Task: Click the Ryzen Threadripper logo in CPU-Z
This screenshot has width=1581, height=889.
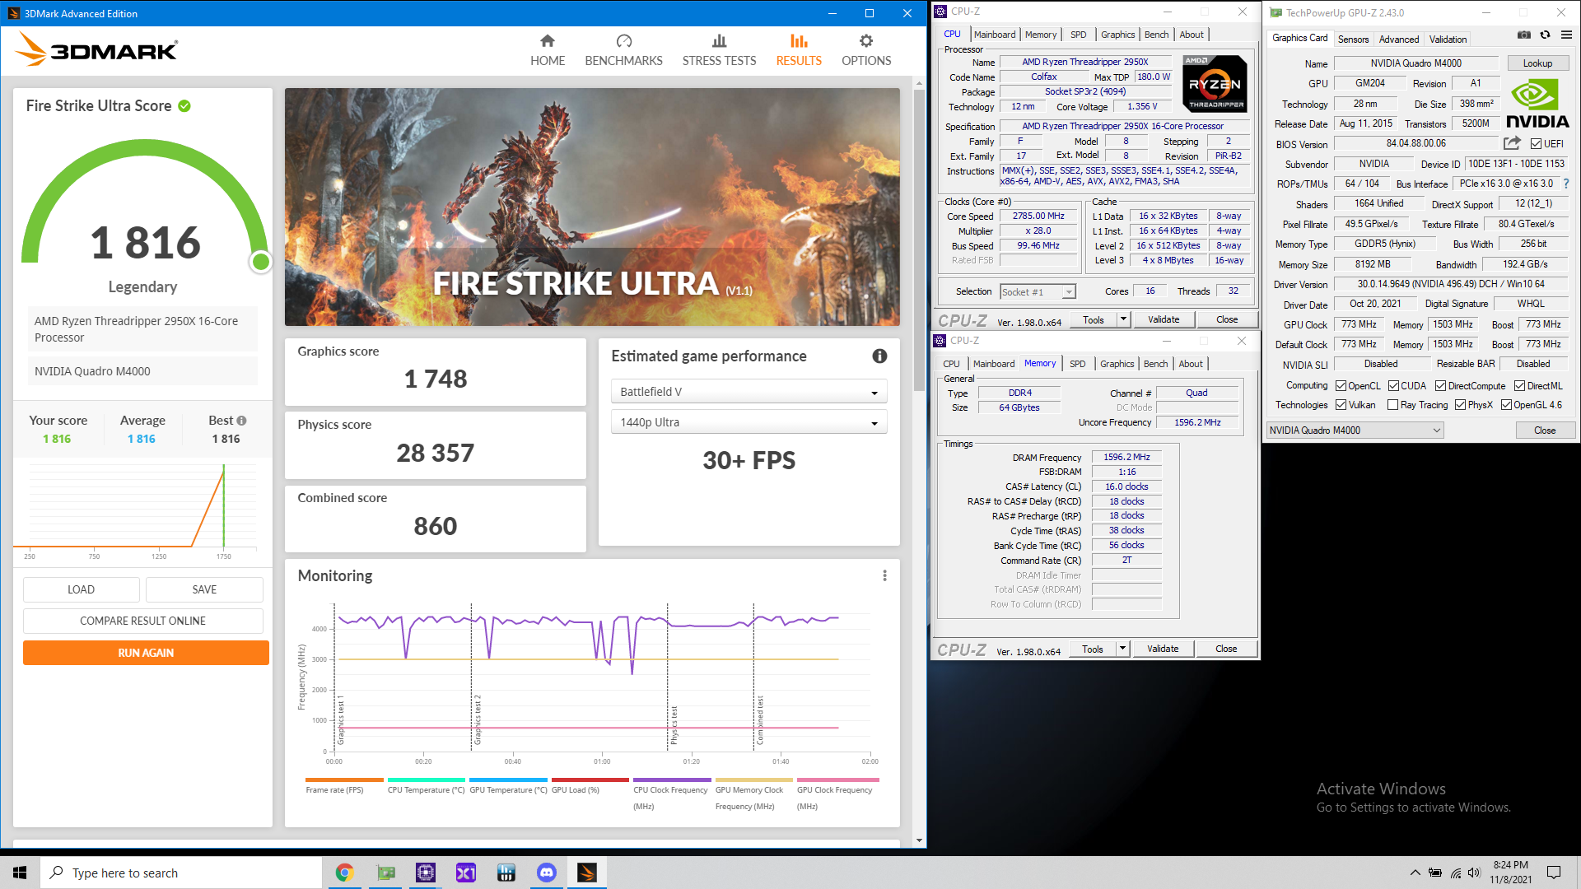Action: click(x=1215, y=84)
